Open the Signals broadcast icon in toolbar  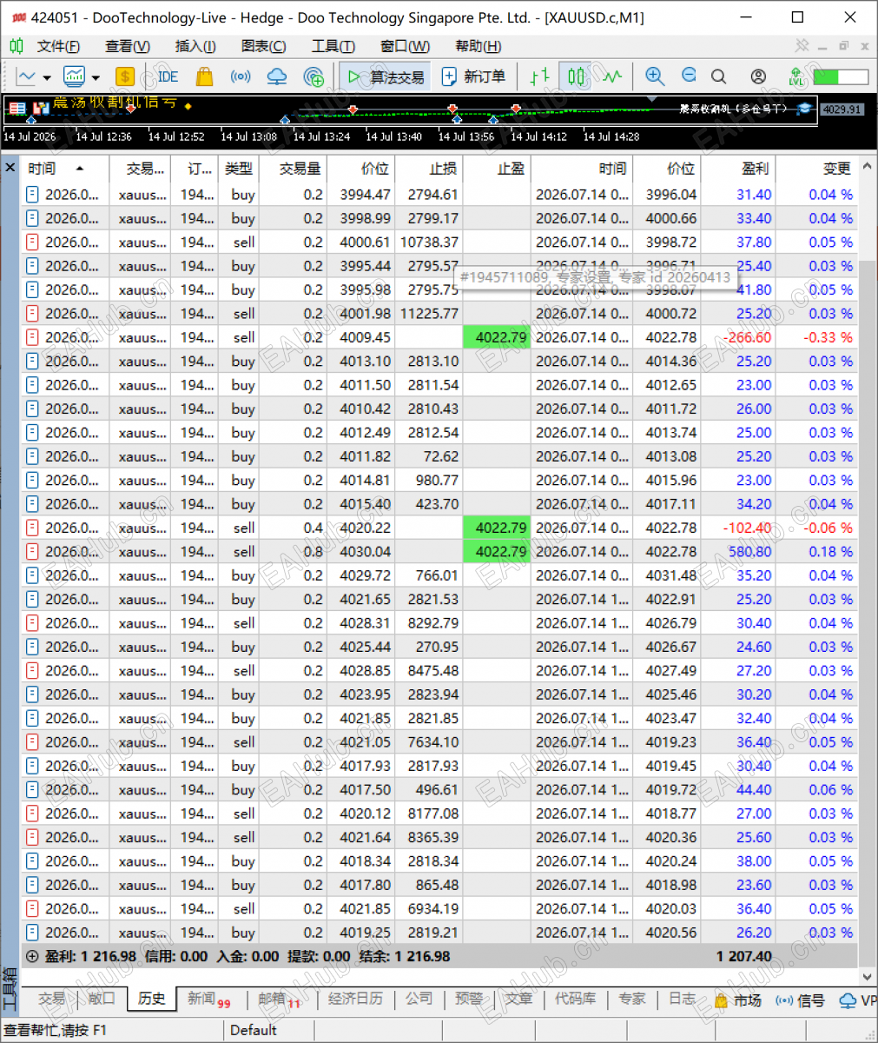[x=241, y=76]
